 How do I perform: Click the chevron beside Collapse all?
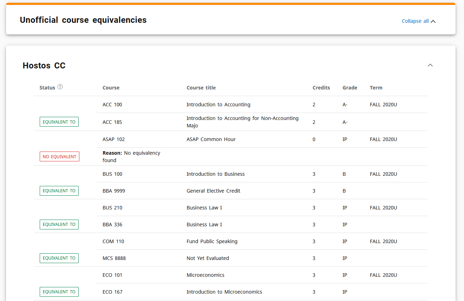(433, 21)
